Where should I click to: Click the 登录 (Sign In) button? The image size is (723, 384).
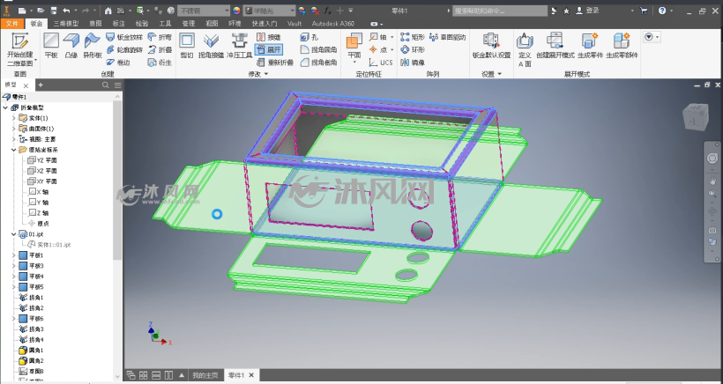(589, 11)
